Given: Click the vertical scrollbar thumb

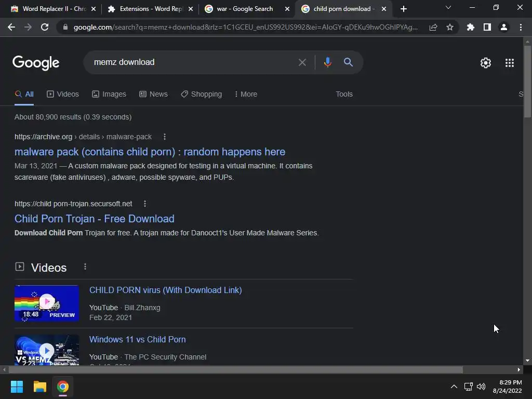Looking at the screenshot, I should click(x=527, y=82).
